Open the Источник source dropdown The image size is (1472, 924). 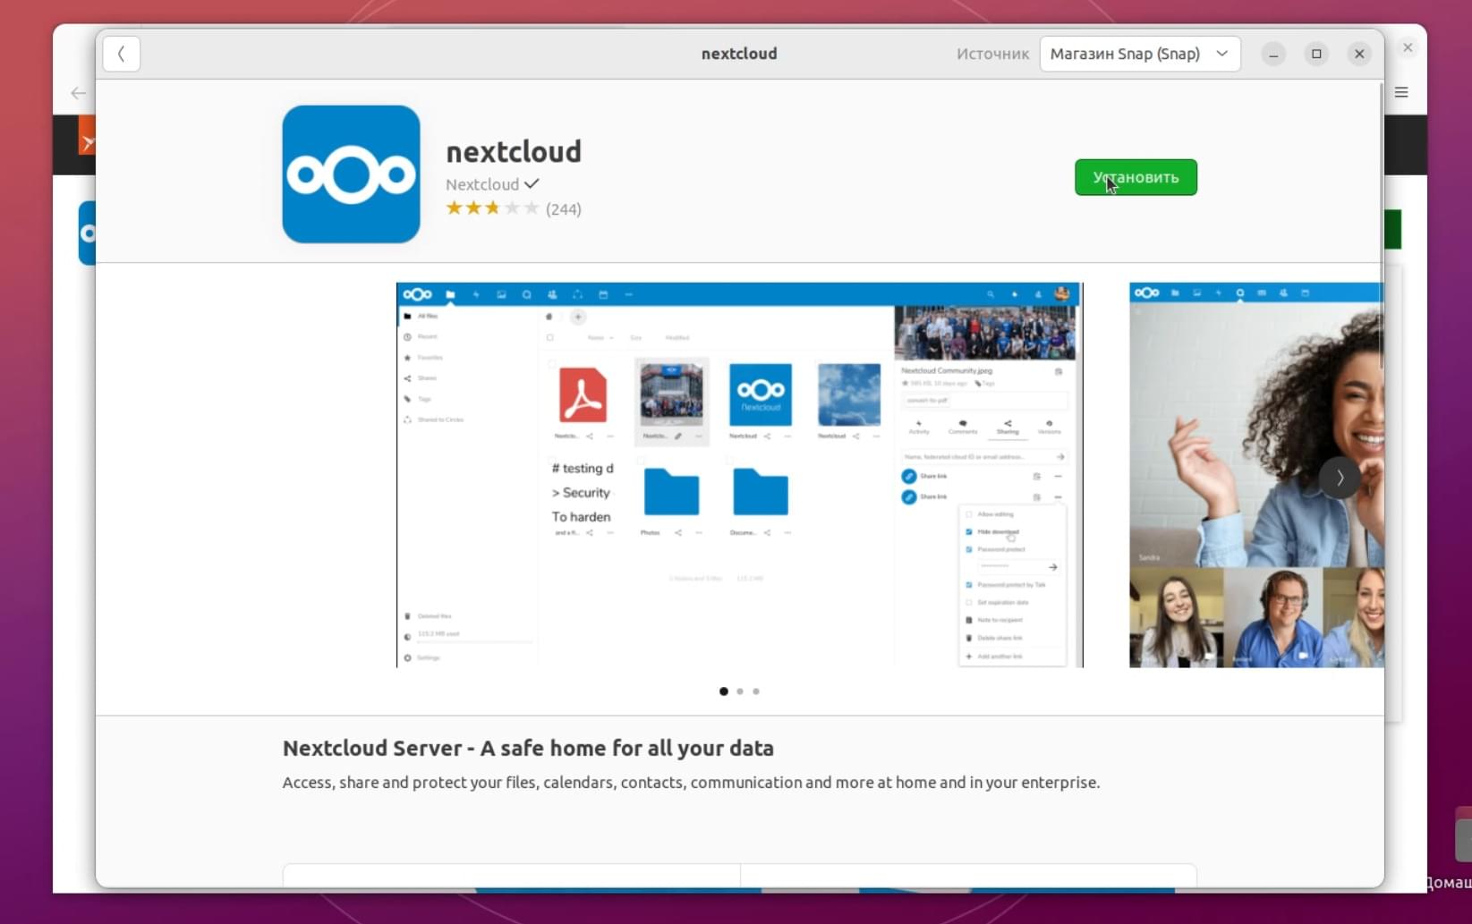pyautogui.click(x=1140, y=54)
